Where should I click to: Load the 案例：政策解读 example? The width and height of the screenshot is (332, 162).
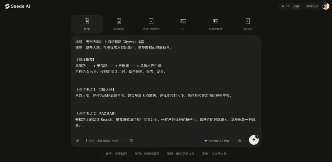point(116,154)
